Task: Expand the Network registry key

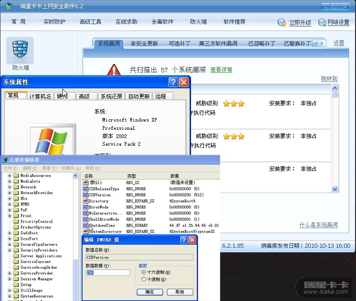Action: pyautogui.click(x=10, y=187)
